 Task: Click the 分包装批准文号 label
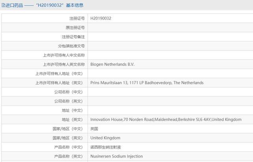[72, 46]
